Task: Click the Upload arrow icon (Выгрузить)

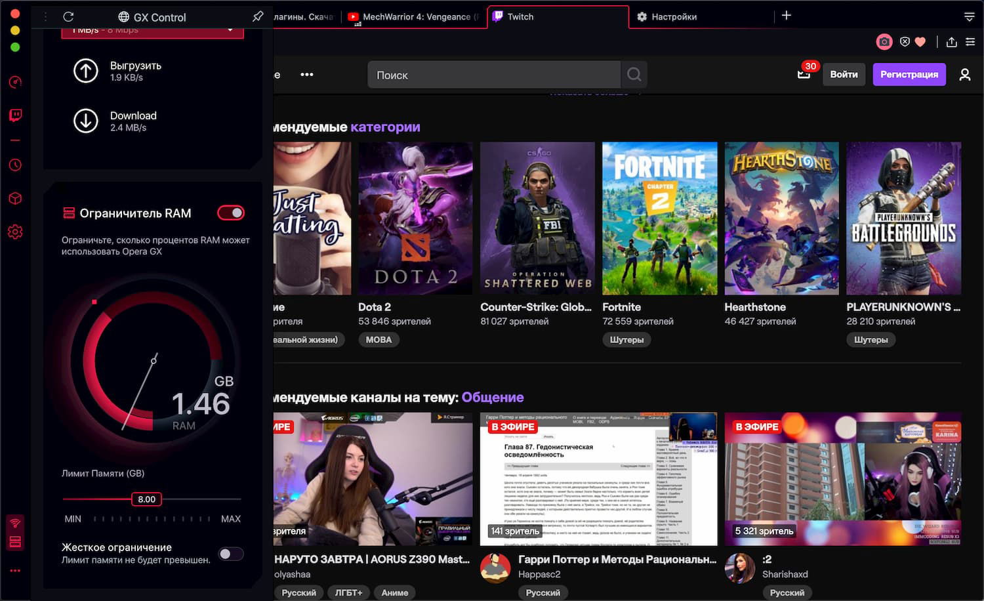Action: point(85,71)
